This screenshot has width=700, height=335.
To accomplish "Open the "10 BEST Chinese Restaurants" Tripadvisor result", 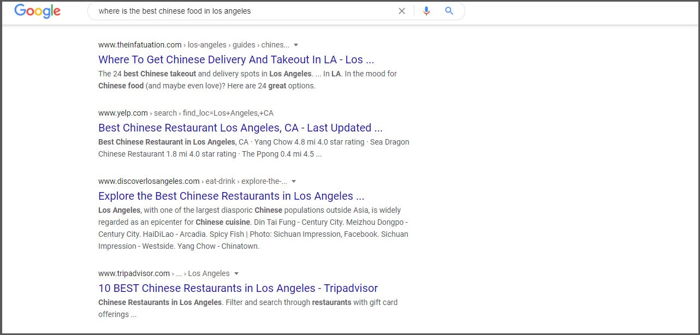I will pos(238,288).
